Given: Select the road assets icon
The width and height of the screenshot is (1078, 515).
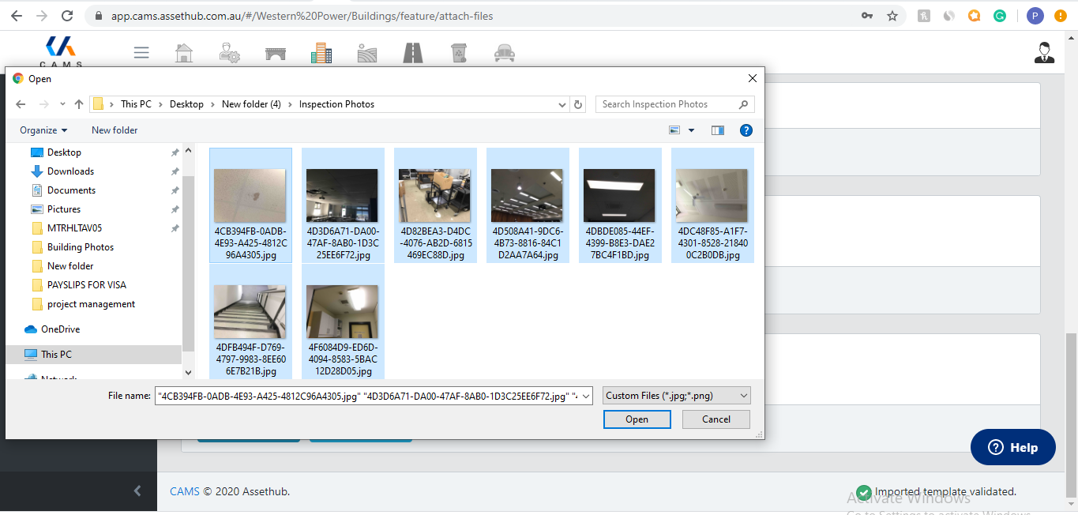Looking at the screenshot, I should pos(413,53).
